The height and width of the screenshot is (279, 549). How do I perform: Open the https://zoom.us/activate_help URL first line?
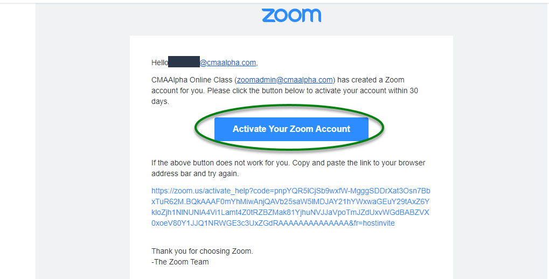point(290,191)
